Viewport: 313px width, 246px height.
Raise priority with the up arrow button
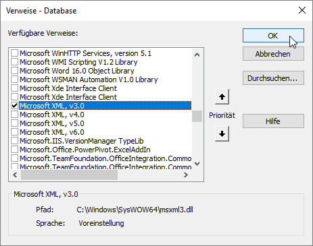tap(222, 97)
